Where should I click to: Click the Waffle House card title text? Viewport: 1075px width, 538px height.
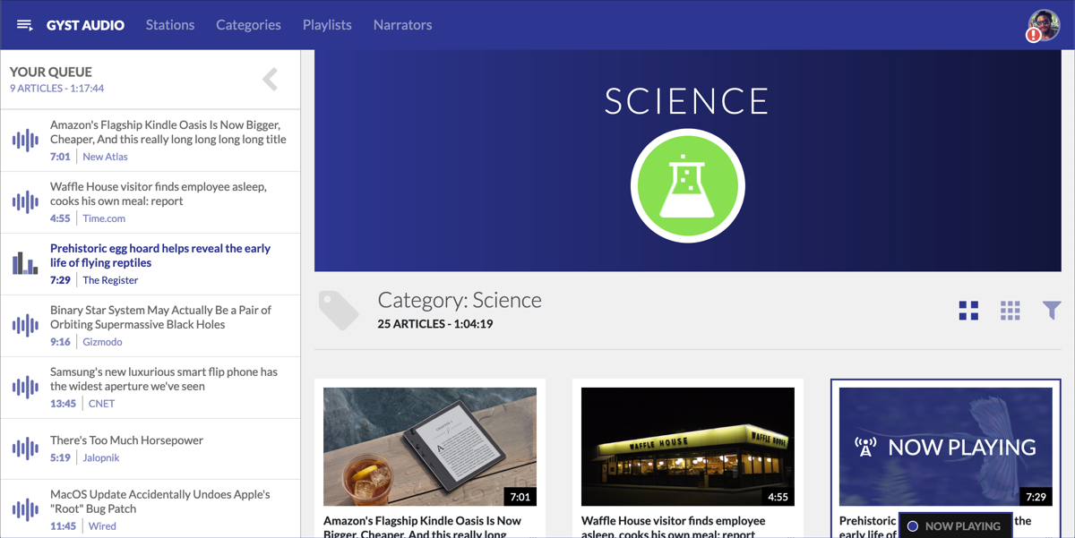coord(674,526)
